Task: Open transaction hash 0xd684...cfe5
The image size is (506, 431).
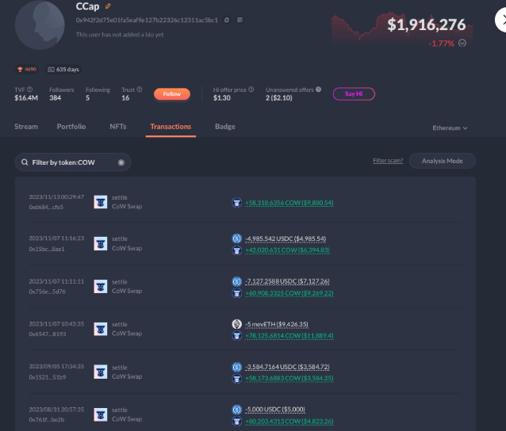Action: 46,207
